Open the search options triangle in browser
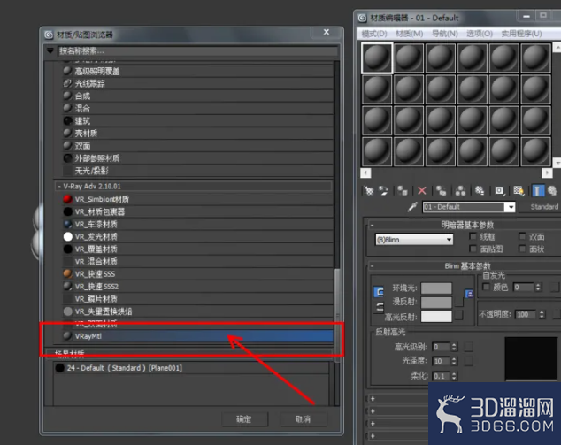This screenshot has height=445, width=561. click(50, 50)
